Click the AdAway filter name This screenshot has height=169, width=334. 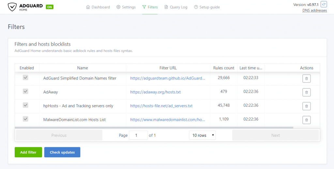tap(51, 92)
